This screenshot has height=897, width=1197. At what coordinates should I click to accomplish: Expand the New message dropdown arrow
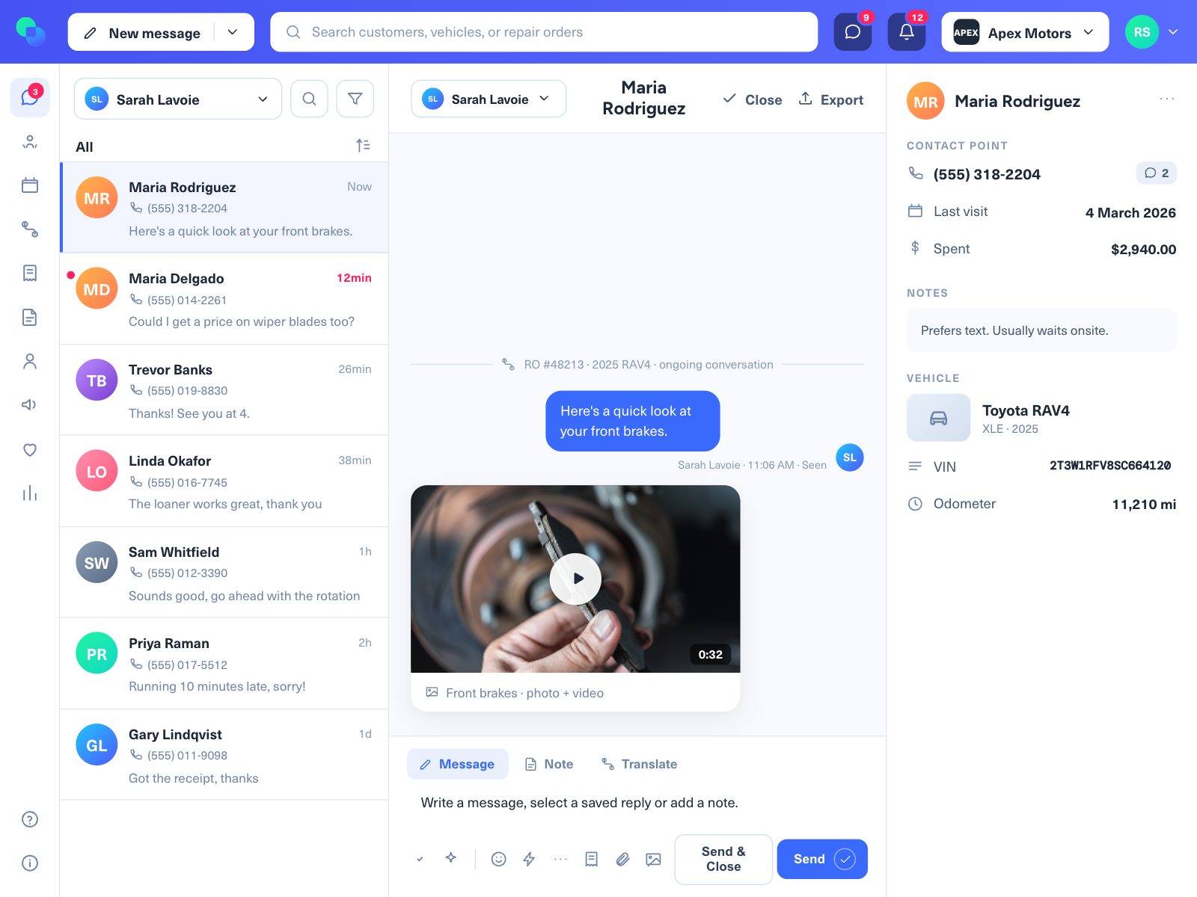[x=233, y=32]
